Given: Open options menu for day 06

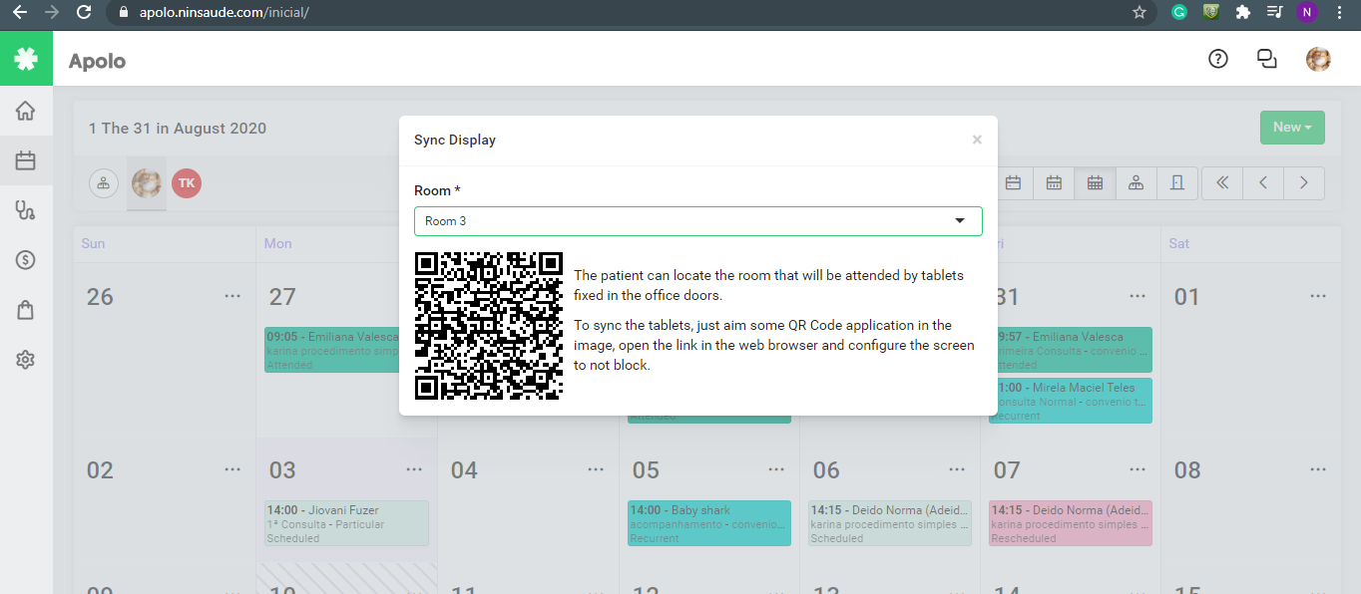Looking at the screenshot, I should (959, 469).
